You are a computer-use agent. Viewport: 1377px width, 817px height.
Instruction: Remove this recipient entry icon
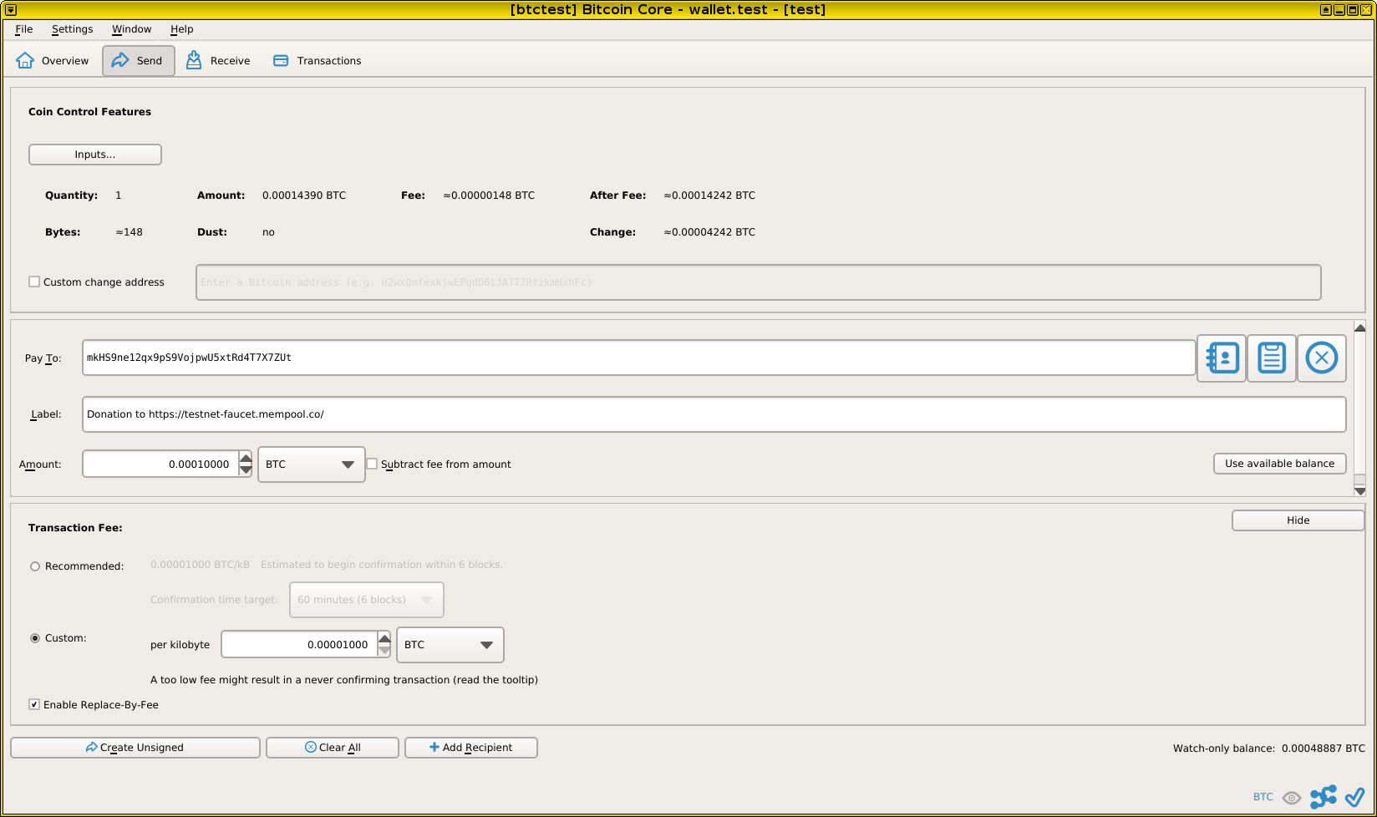tap(1322, 358)
